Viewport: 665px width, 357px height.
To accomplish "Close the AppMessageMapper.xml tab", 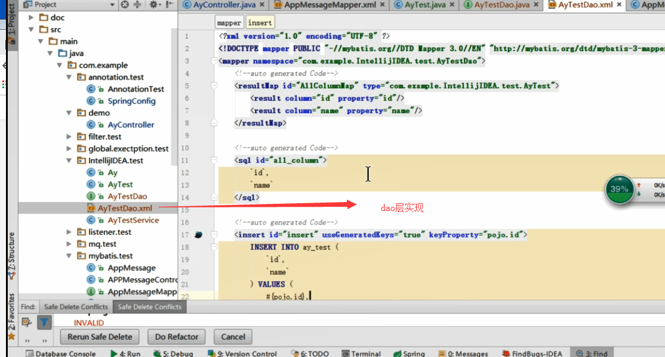I will [x=382, y=4].
